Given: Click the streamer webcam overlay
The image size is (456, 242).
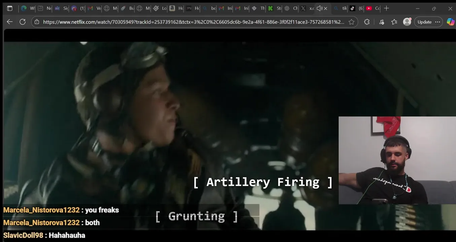Looking at the screenshot, I should click(397, 160).
